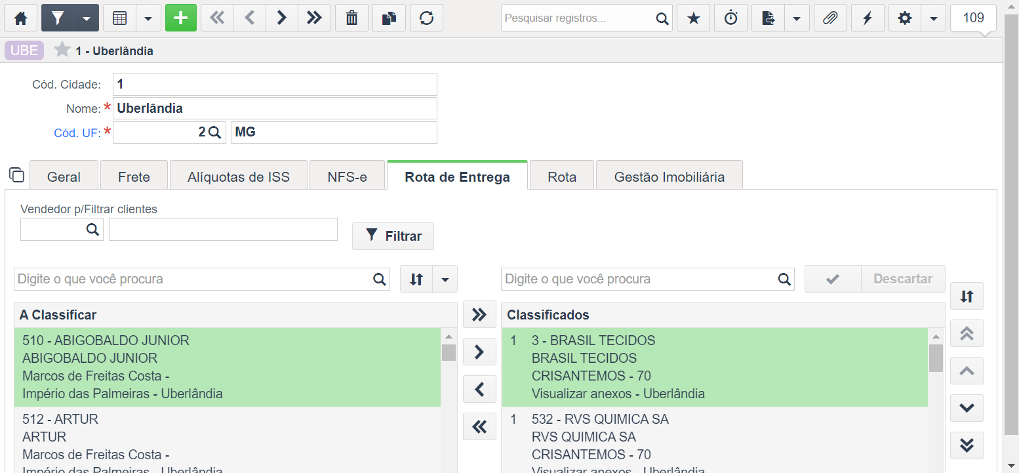1019x473 pixels.
Task: Open the Vendedor lookup magnifier
Action: 93,229
